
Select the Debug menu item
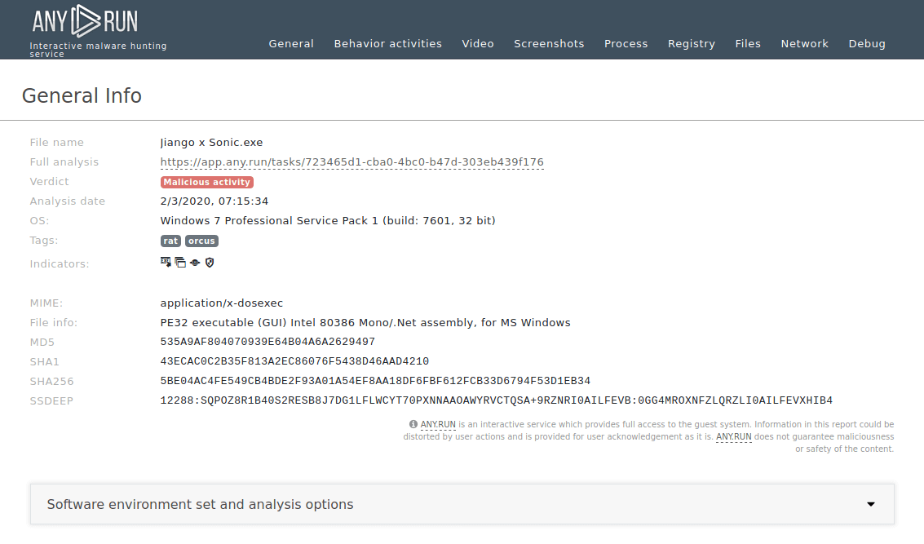pyautogui.click(x=867, y=44)
